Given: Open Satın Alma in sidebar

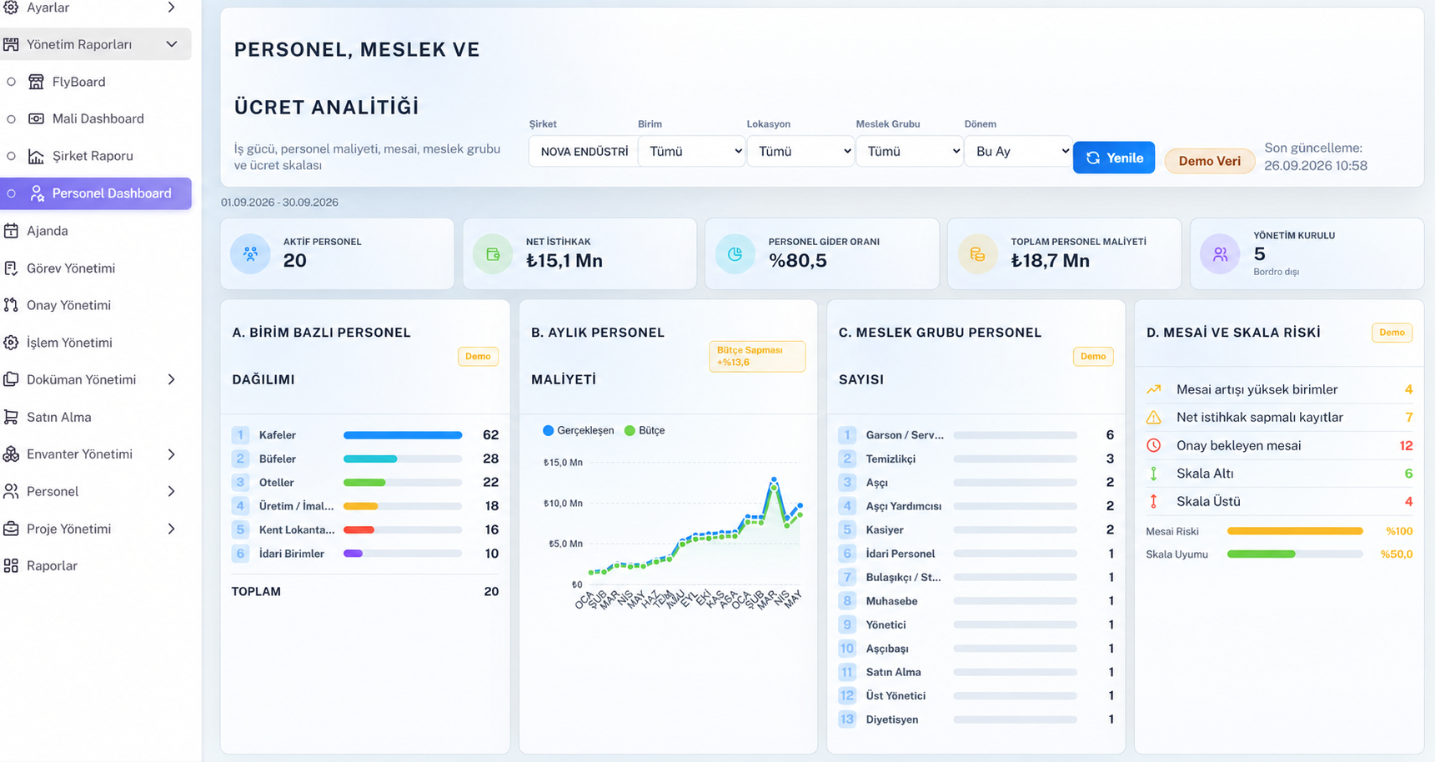Looking at the screenshot, I should pos(96,417).
